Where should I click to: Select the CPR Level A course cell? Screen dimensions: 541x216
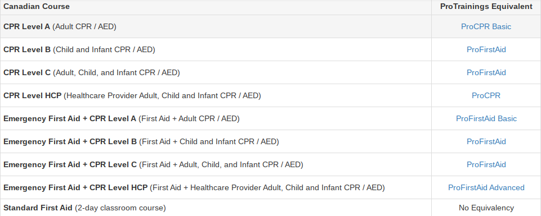click(x=216, y=26)
